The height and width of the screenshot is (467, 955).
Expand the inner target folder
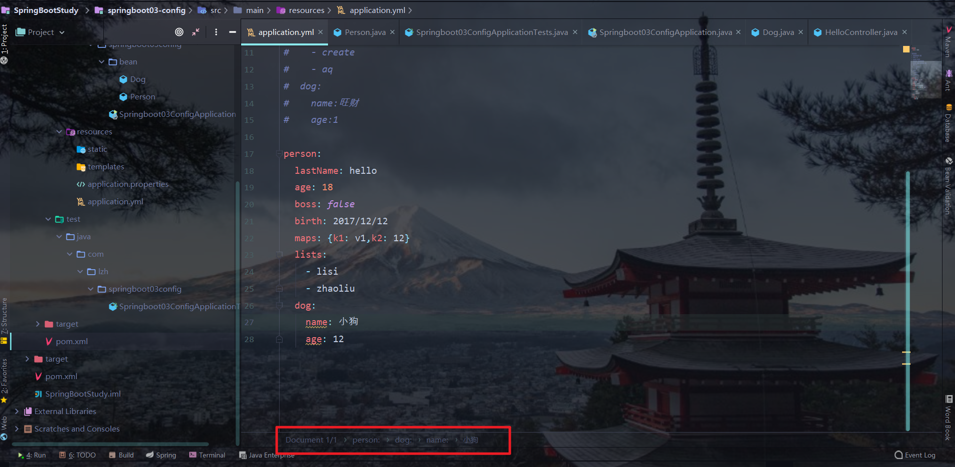[x=38, y=324]
